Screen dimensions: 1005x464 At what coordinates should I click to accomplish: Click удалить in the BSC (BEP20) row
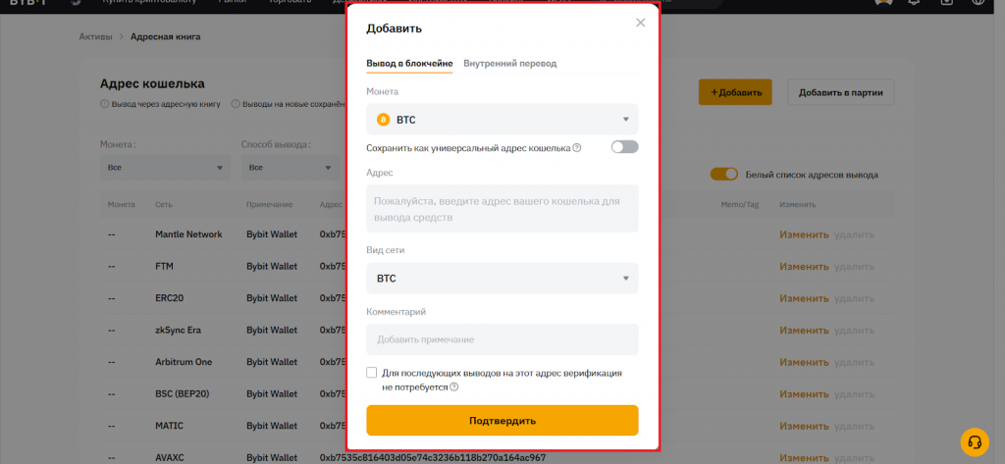click(855, 394)
